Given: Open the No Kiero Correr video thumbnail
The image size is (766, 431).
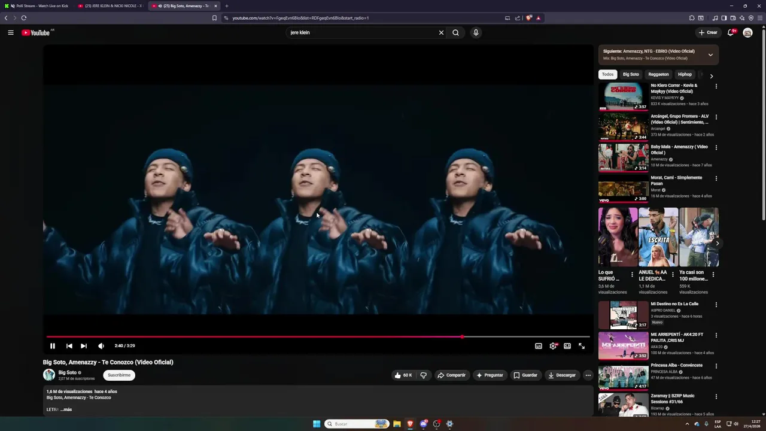Looking at the screenshot, I should [623, 96].
